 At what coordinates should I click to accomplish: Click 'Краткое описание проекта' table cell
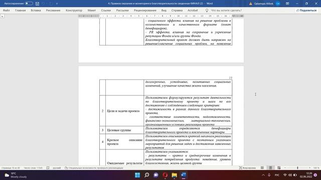point(125,142)
